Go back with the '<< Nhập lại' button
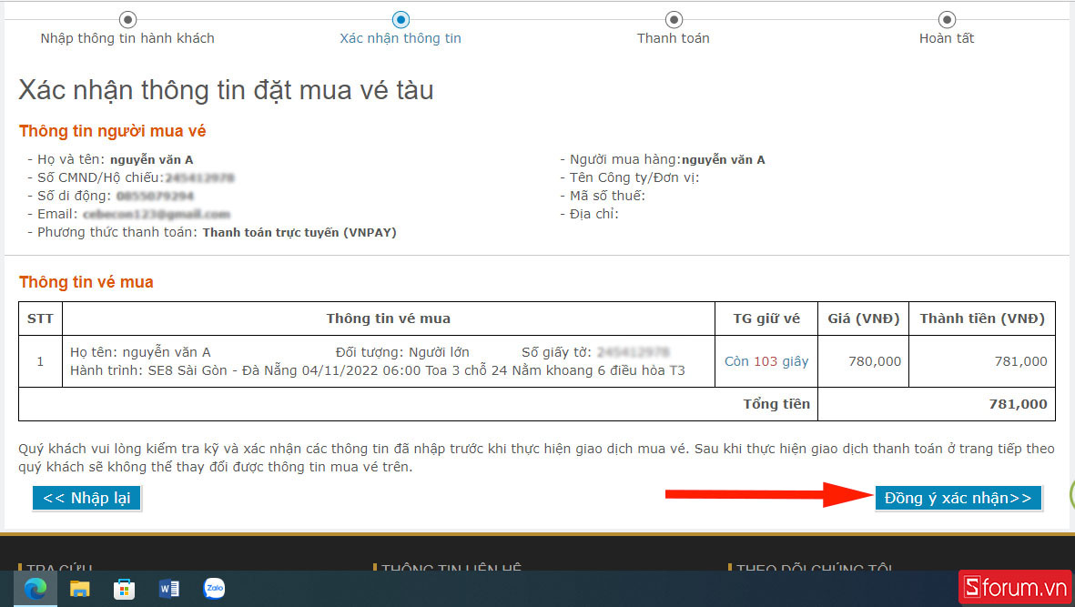This screenshot has width=1075, height=607. pos(87,498)
